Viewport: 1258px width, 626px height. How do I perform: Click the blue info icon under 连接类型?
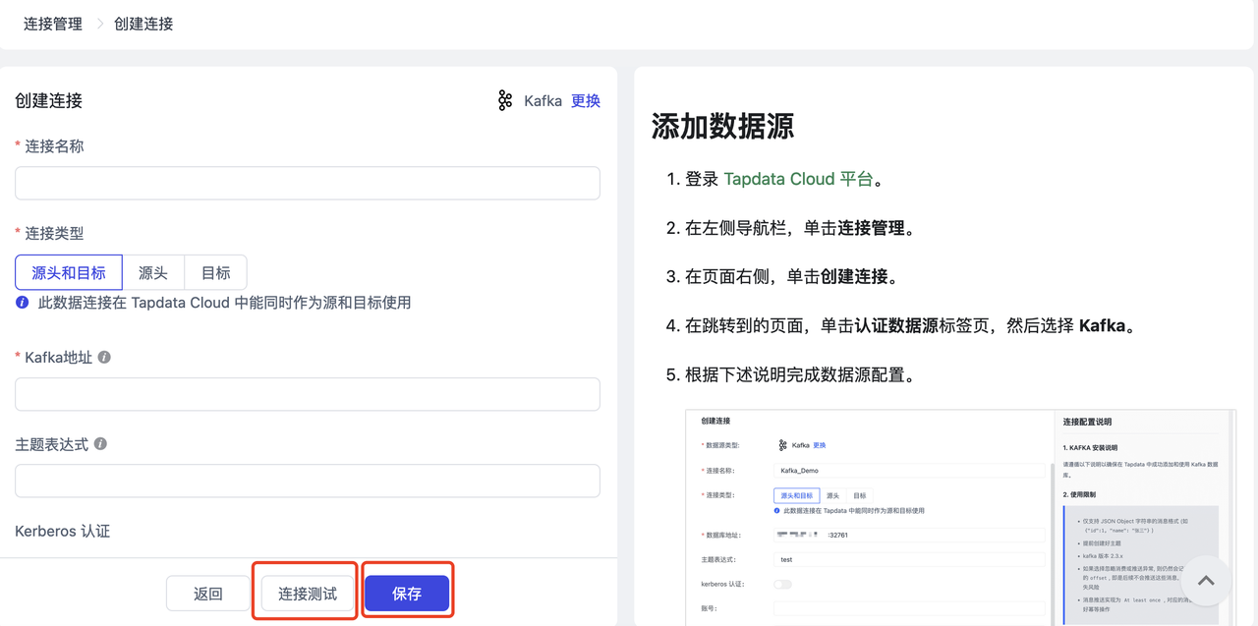(x=23, y=303)
